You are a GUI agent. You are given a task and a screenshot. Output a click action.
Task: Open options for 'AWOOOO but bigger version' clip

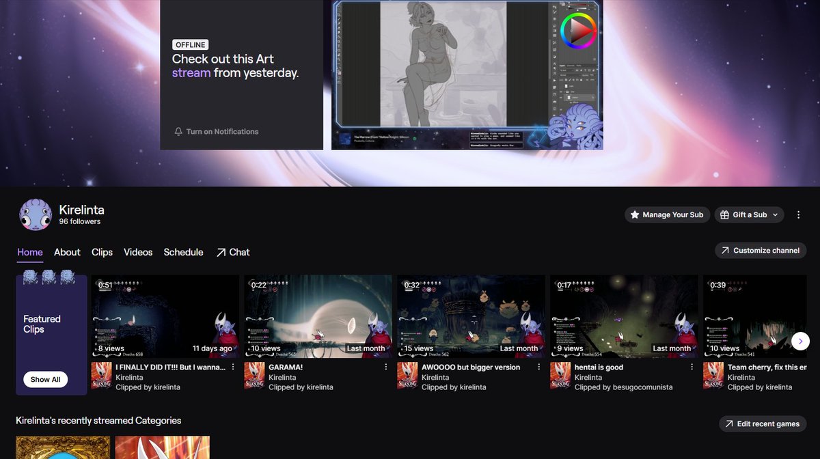click(x=539, y=367)
